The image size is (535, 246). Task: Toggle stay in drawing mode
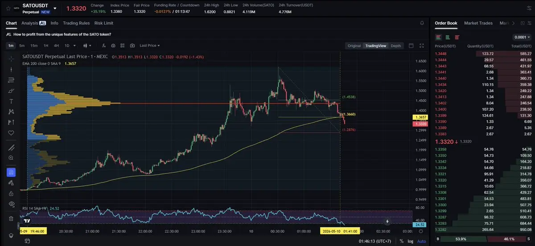coord(11,183)
